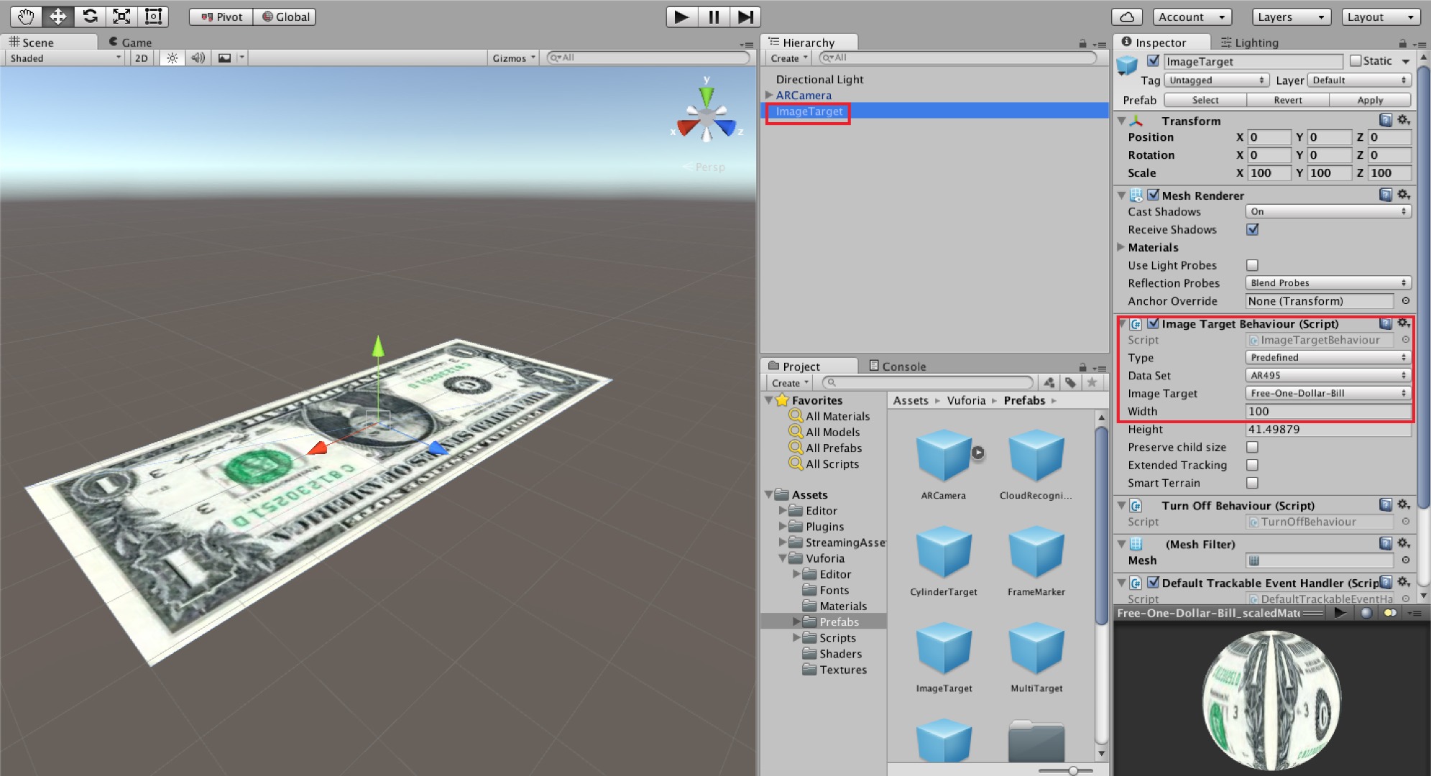Select the Scale tool

coord(121,17)
